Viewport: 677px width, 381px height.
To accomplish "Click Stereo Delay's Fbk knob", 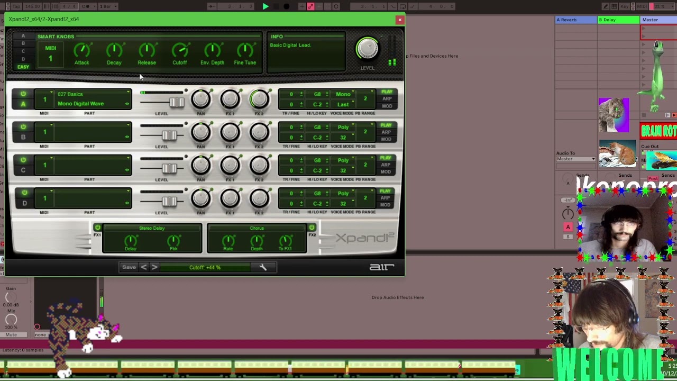I will point(173,241).
